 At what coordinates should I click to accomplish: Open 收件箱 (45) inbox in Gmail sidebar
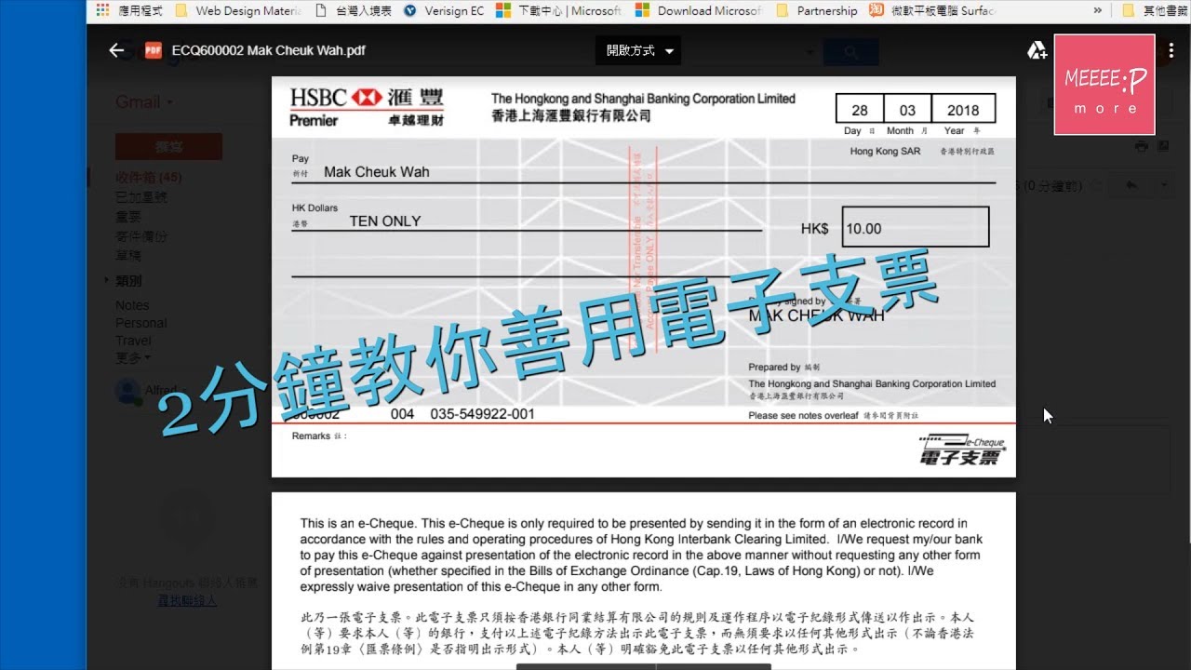[148, 177]
